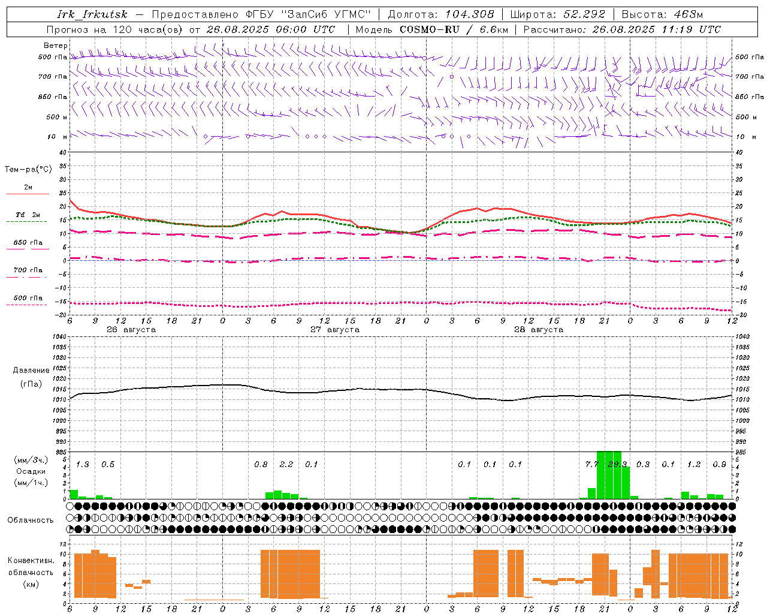Click the precipitation value "0.5"

point(108,464)
